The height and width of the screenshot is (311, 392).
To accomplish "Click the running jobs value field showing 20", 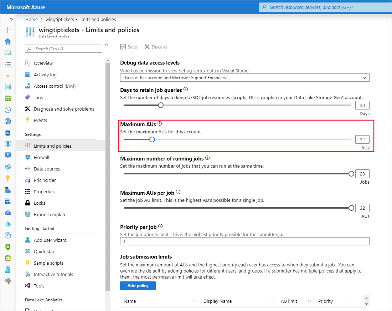I will [362, 174].
